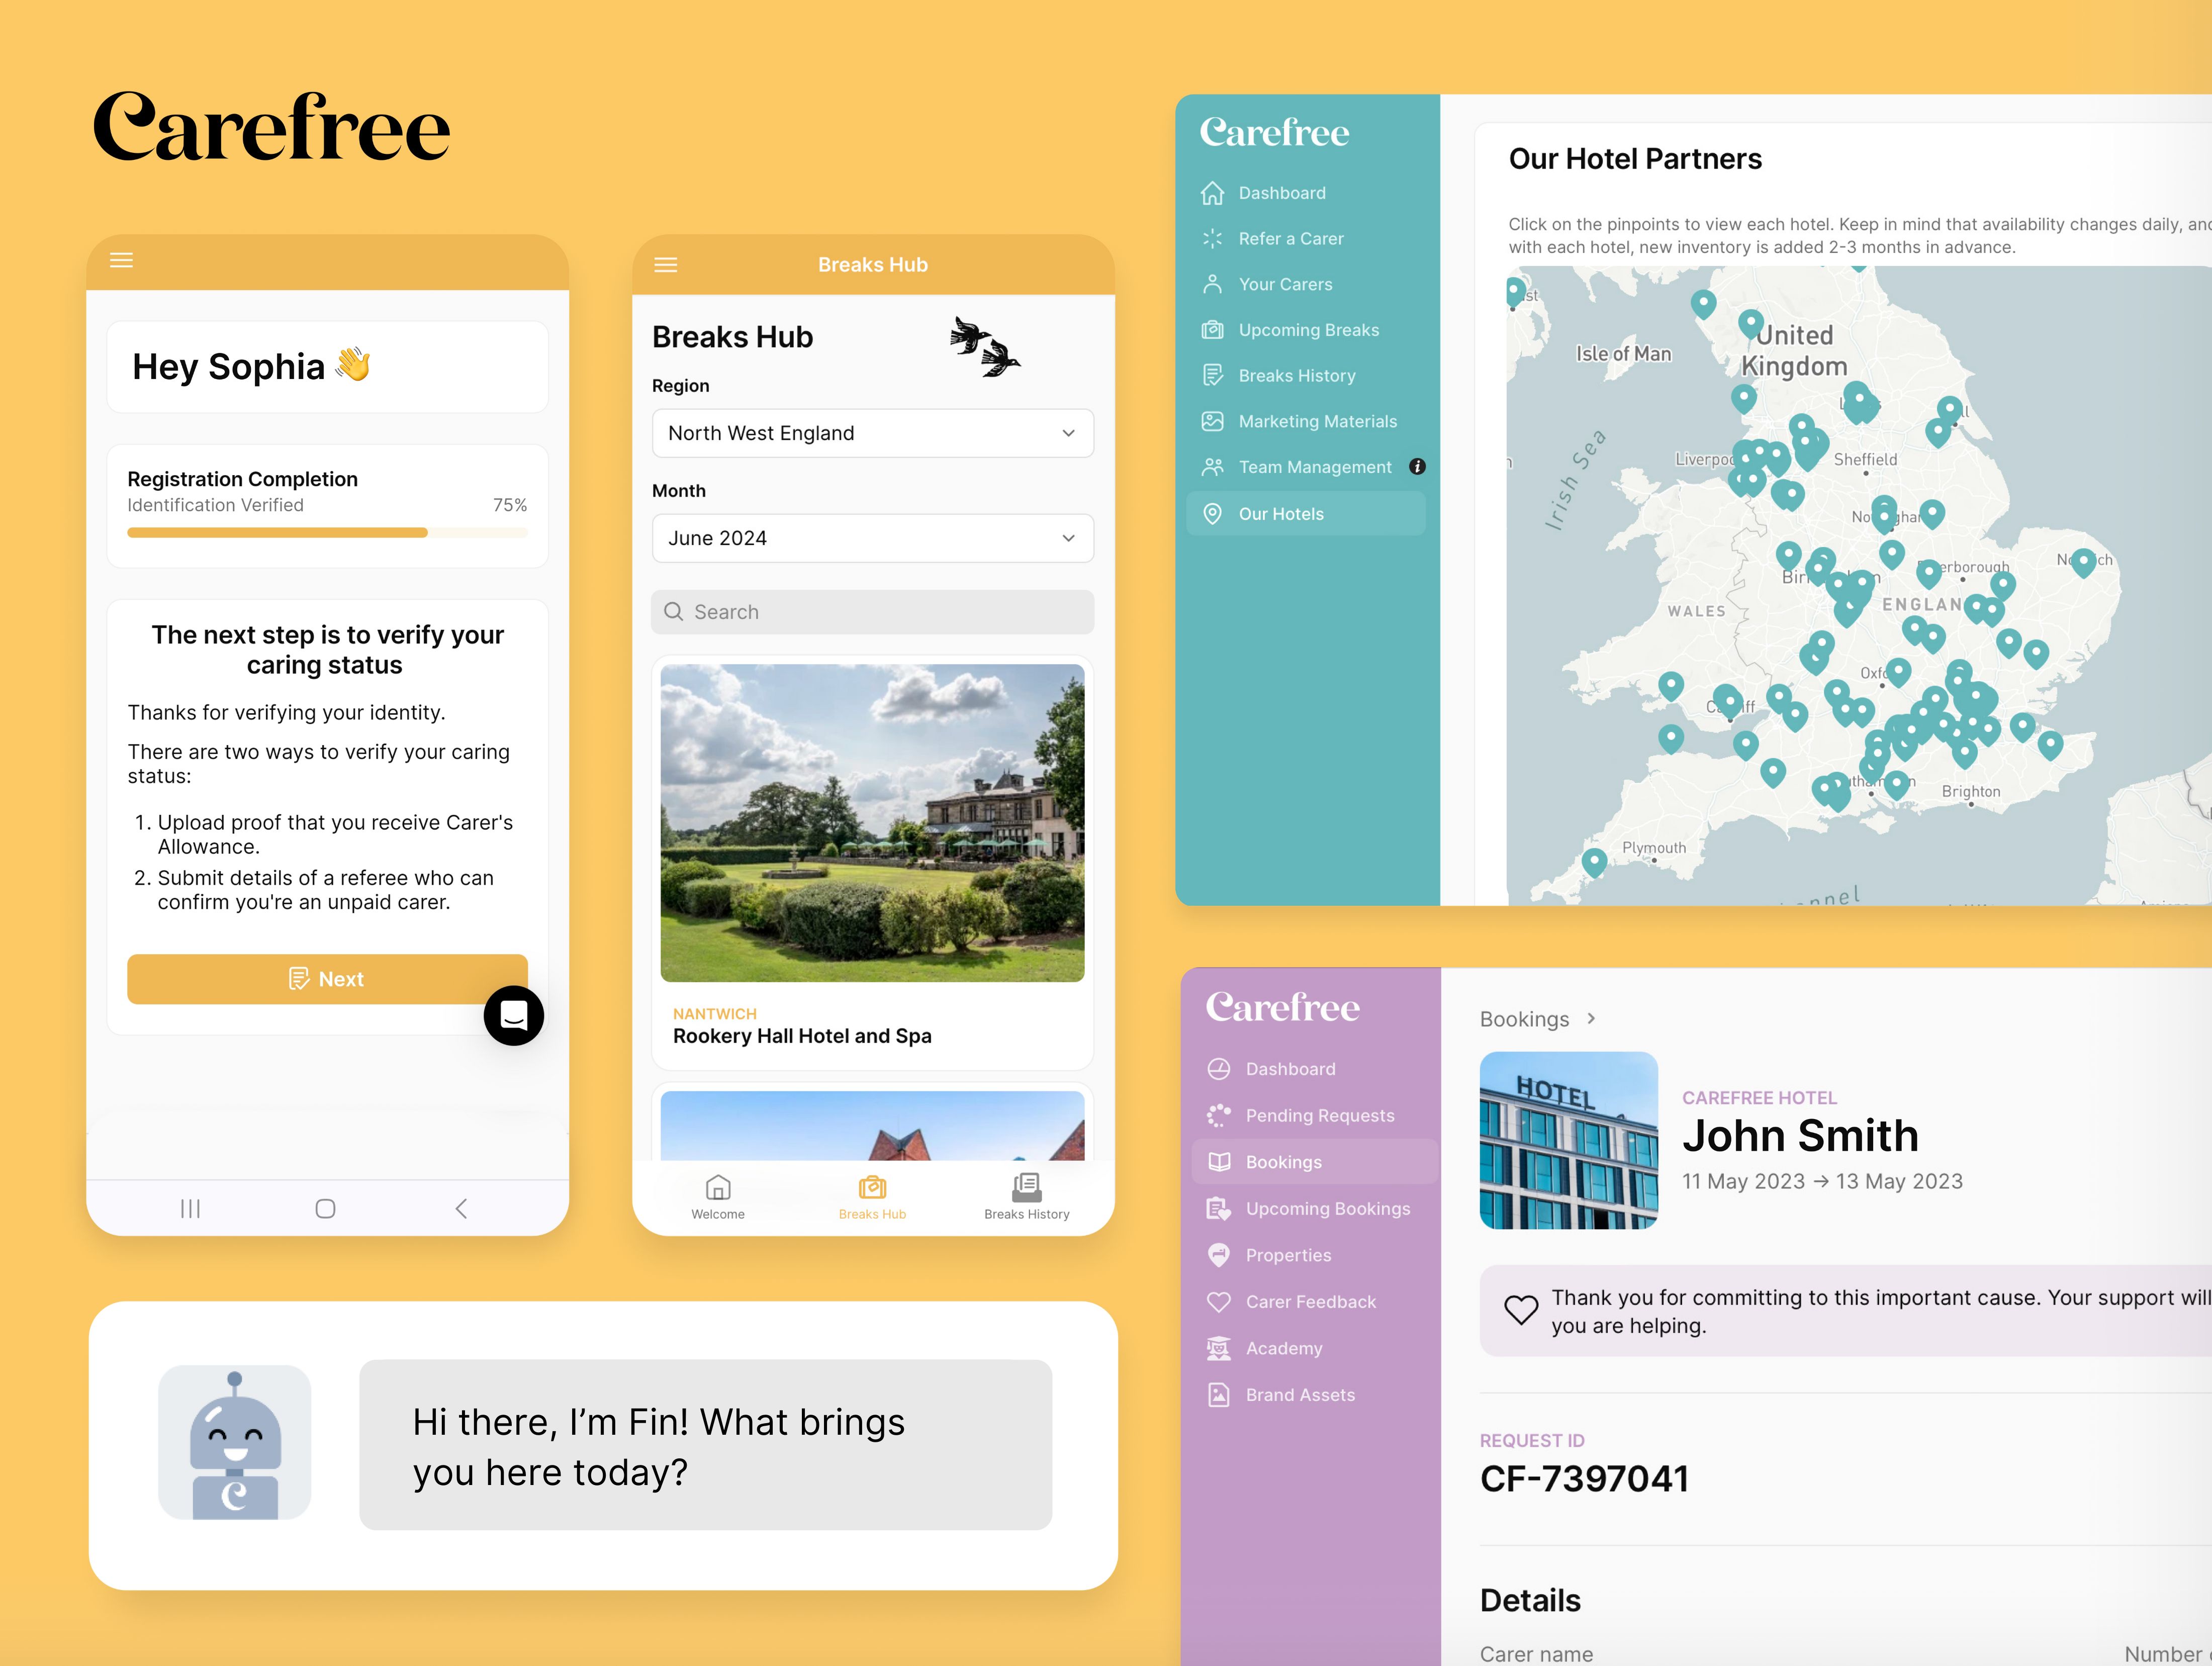Viewport: 2212px width, 1666px height.
Task: Click the info icon beside Team Management
Action: [x=1417, y=467]
